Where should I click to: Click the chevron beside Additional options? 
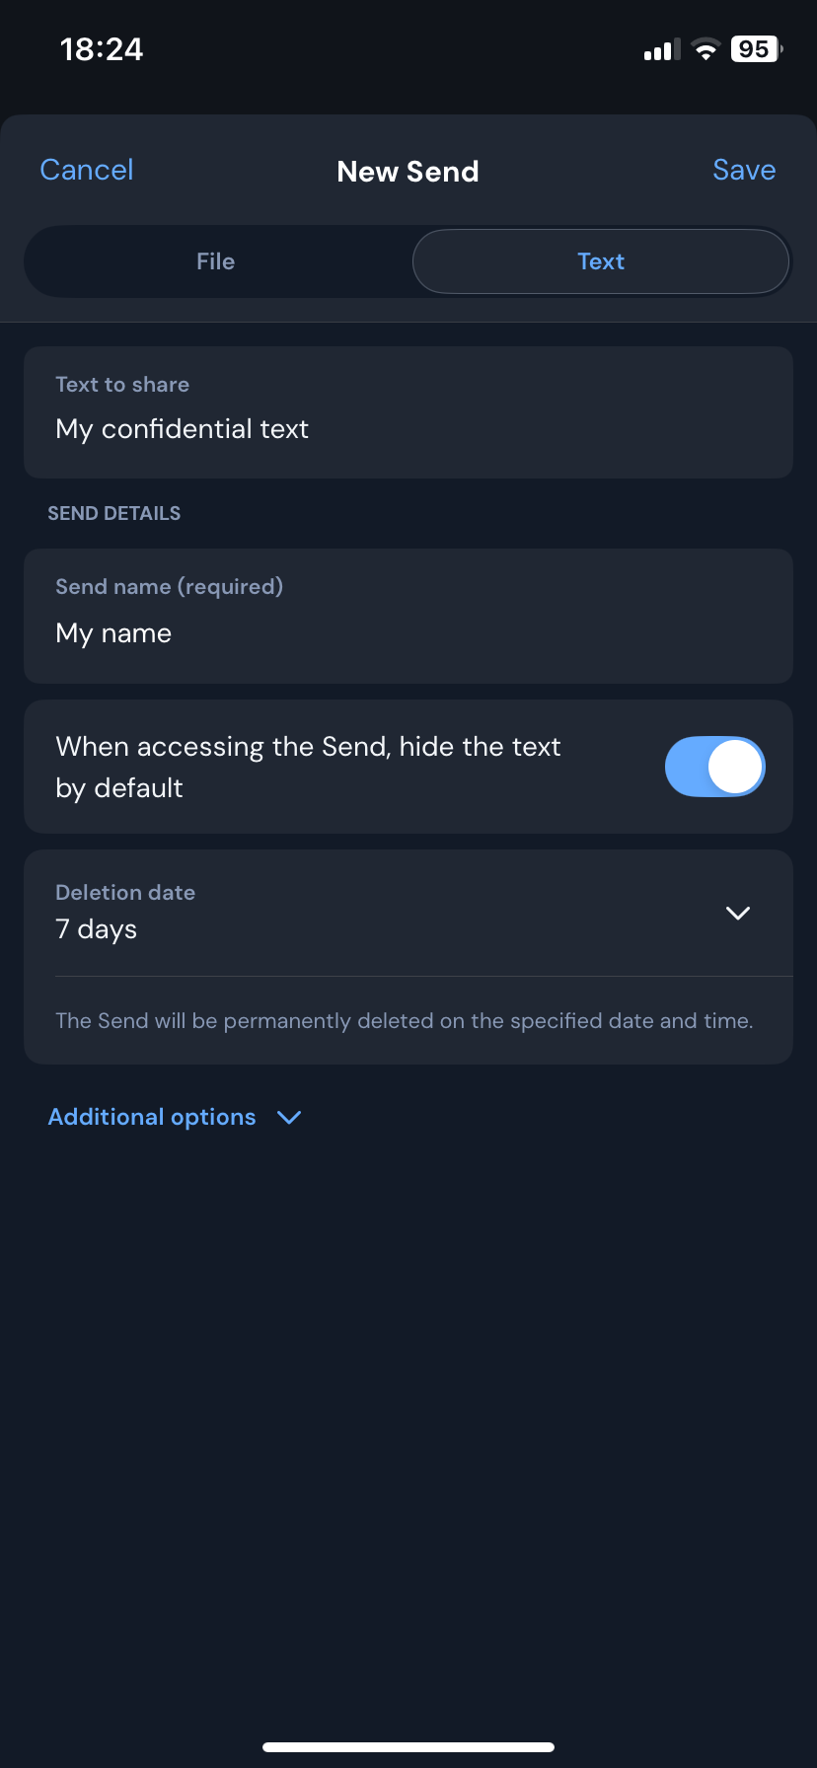coord(289,1117)
